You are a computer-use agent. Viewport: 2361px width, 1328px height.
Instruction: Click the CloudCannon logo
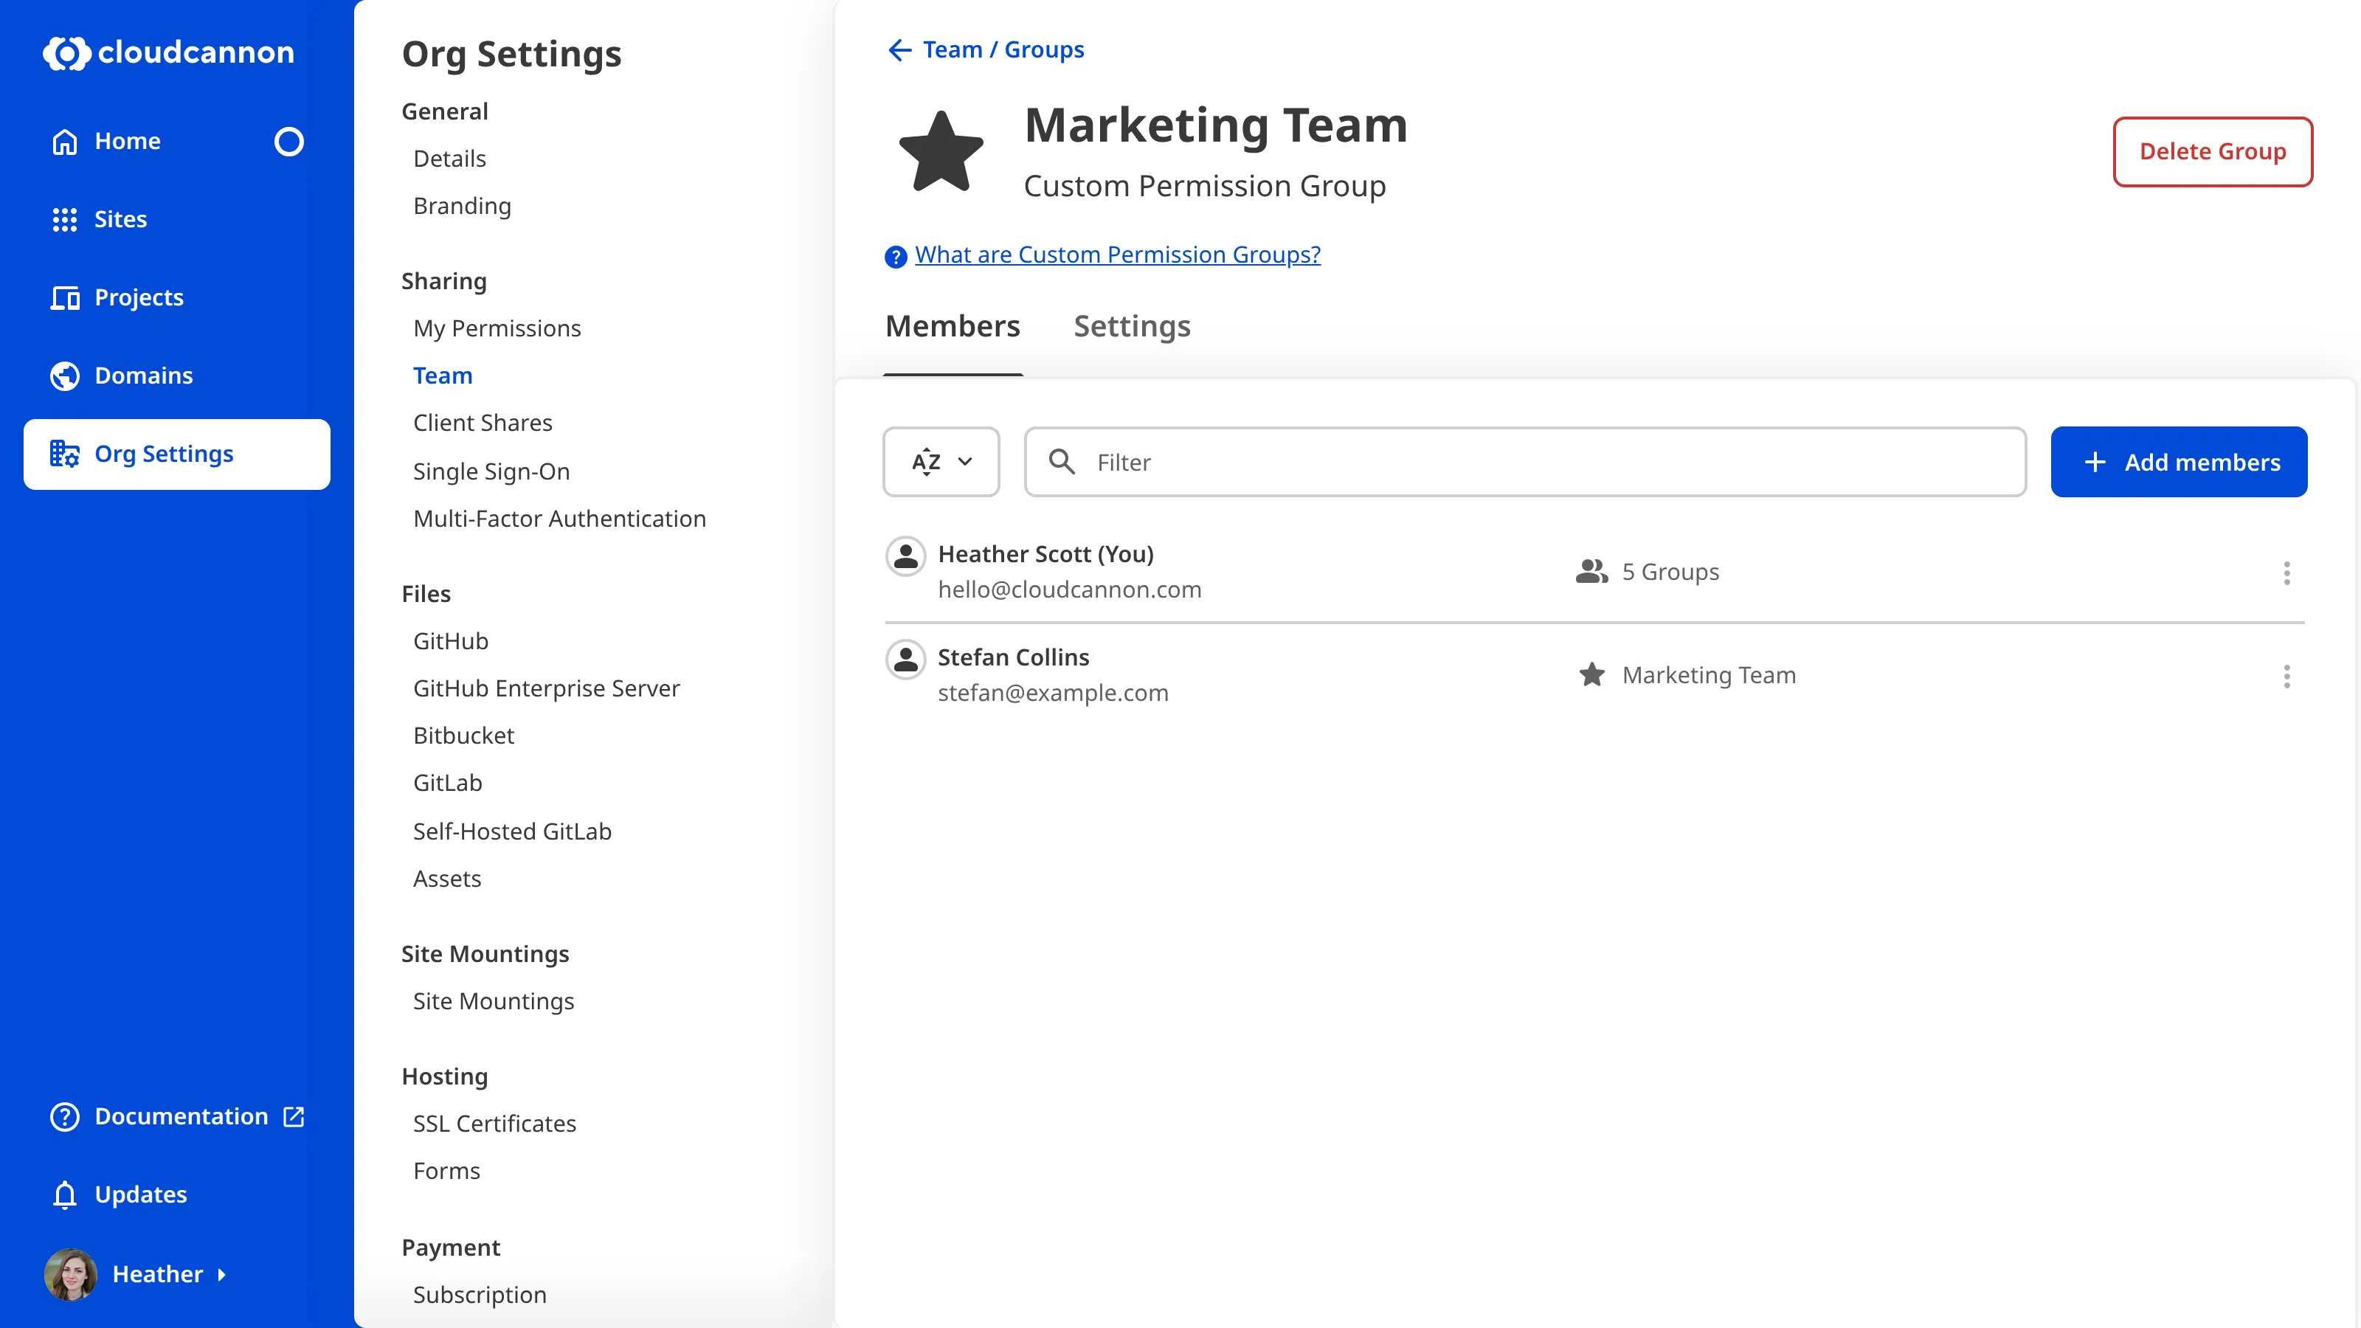pos(169,53)
